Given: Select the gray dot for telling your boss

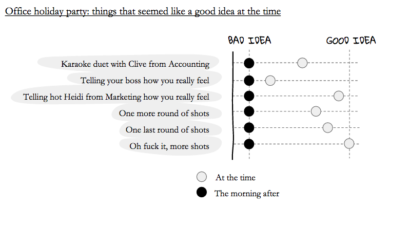Looking at the screenshot, I should (270, 81).
